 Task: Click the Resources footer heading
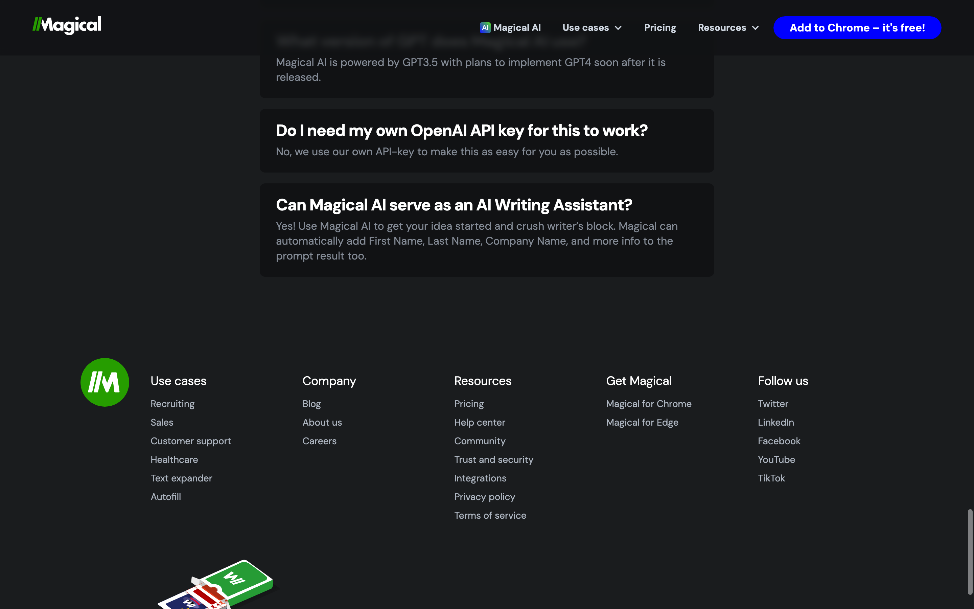(x=483, y=381)
